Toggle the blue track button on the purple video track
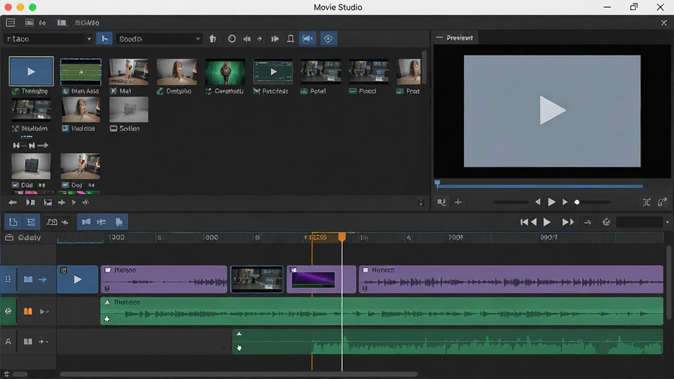This screenshot has height=379, width=674. point(28,279)
